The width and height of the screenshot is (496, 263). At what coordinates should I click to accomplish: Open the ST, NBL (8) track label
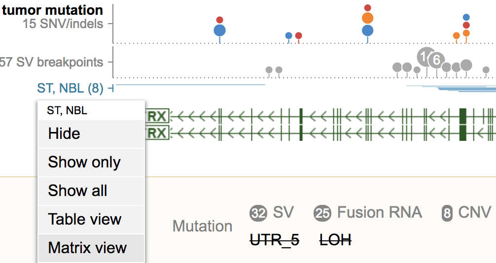(70, 88)
